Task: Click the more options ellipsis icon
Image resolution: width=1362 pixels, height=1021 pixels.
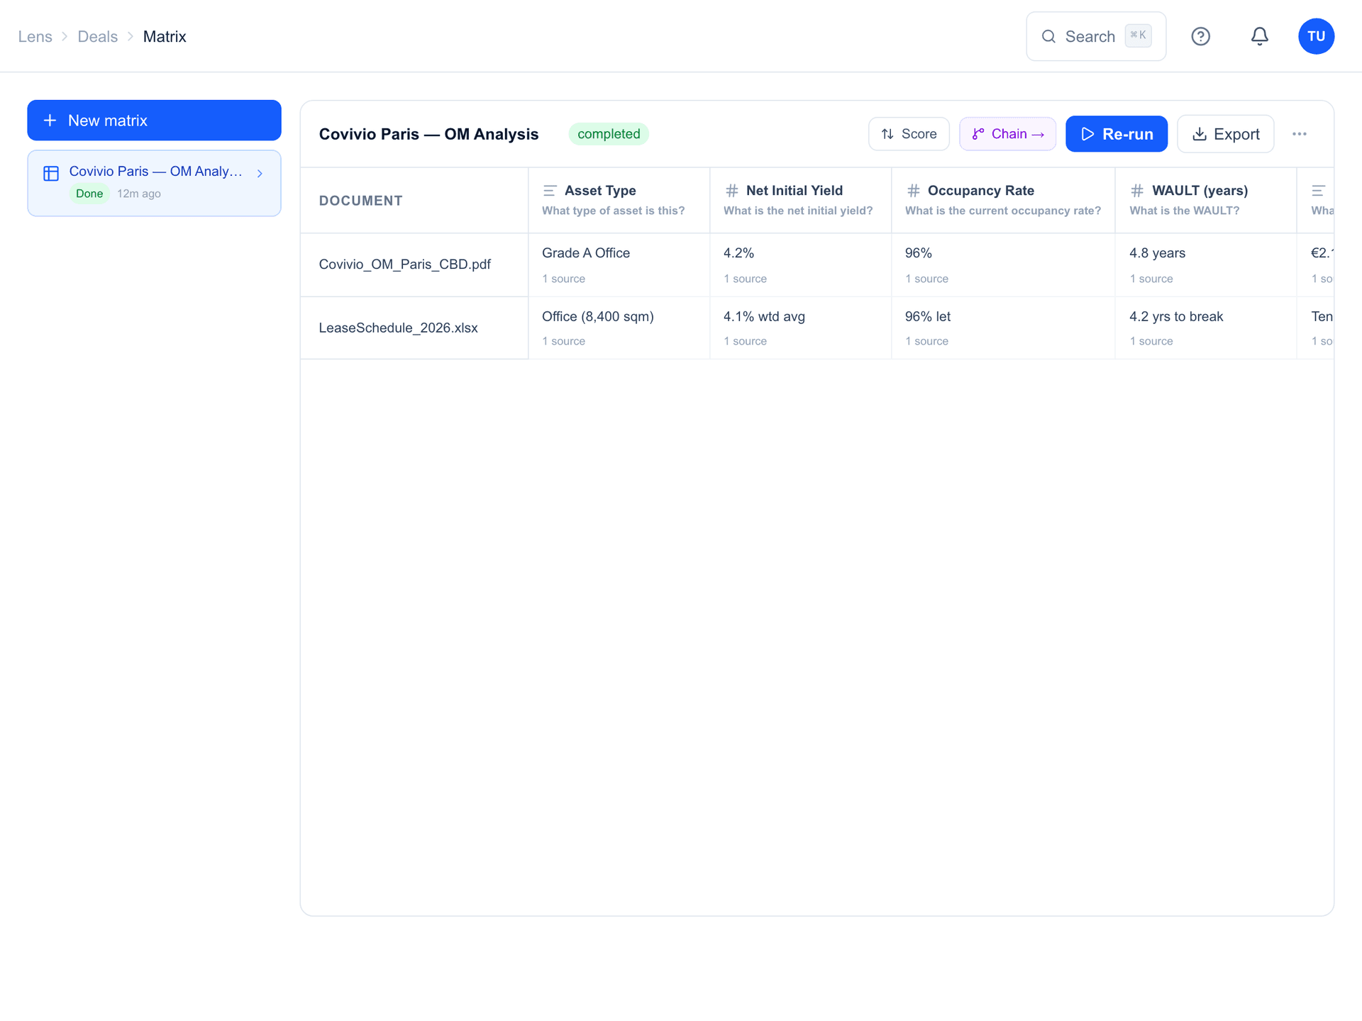Action: [1299, 134]
